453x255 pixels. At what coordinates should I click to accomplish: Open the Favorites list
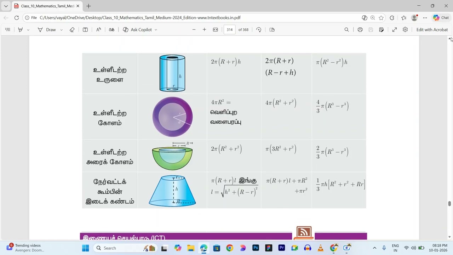click(x=403, y=18)
